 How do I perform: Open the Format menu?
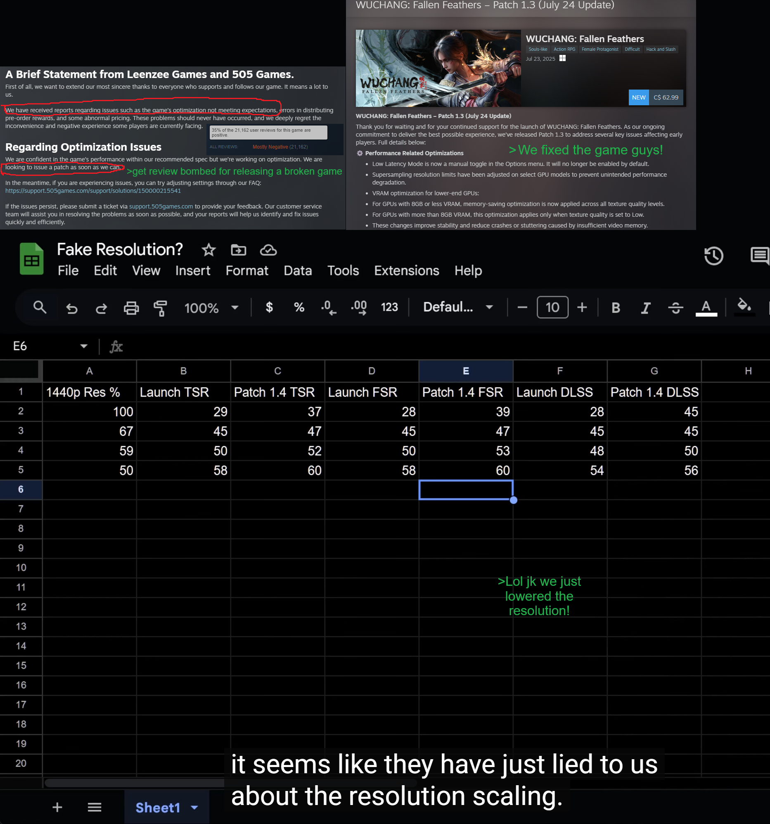(x=246, y=271)
